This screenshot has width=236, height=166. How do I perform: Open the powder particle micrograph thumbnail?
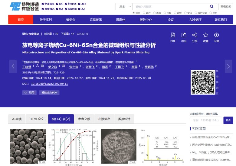28,146
